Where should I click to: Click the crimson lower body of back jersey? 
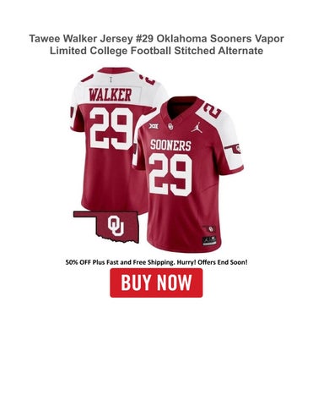point(112,180)
